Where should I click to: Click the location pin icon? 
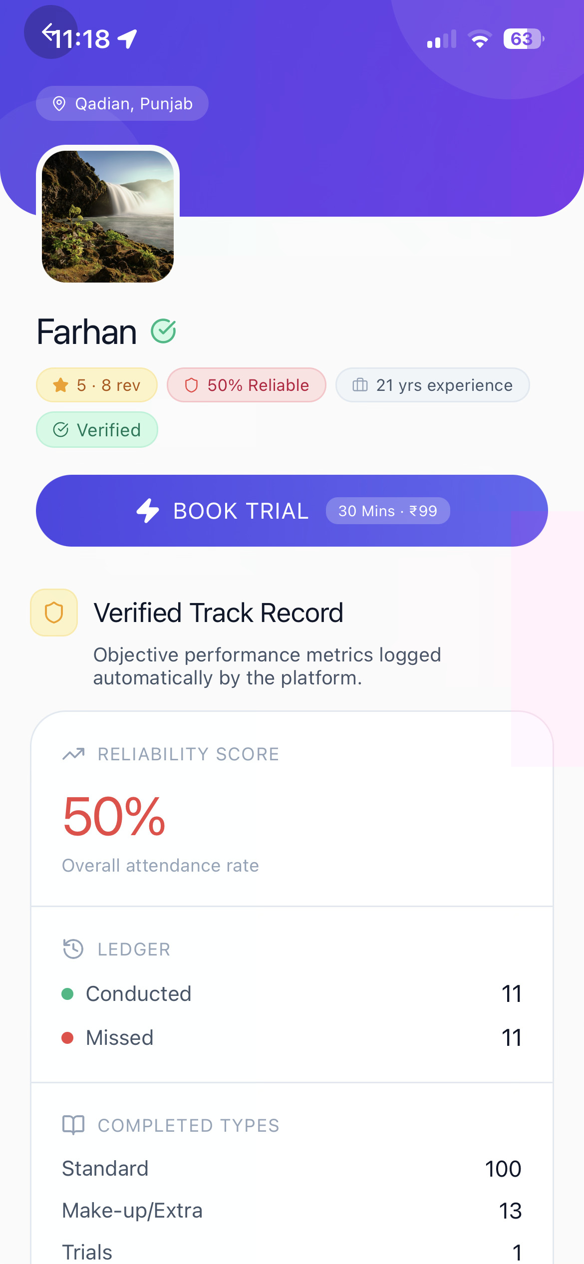pos(59,103)
